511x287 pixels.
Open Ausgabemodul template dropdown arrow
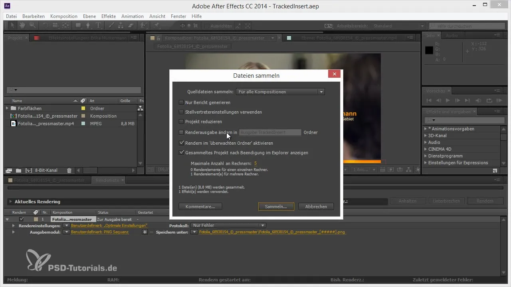67,232
